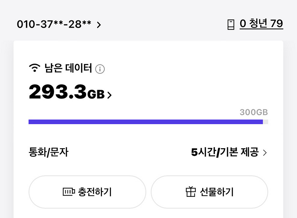Expand the chevron after phone number 010-37**-28**

point(99,25)
